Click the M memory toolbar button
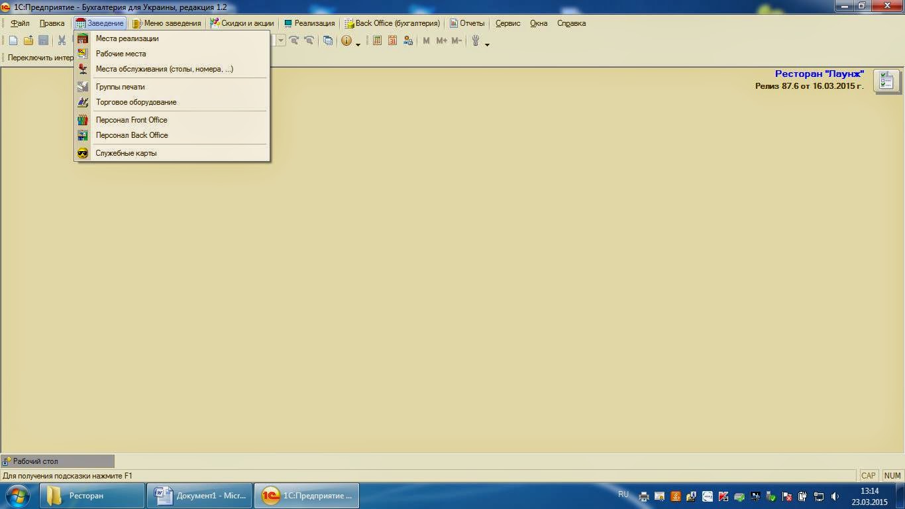Screen dimensions: 905x509 426,40
